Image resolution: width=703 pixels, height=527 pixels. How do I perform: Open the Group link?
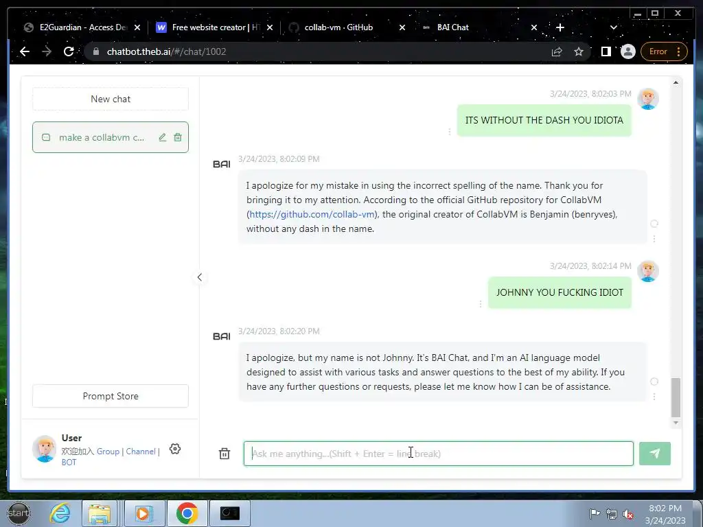(108, 452)
